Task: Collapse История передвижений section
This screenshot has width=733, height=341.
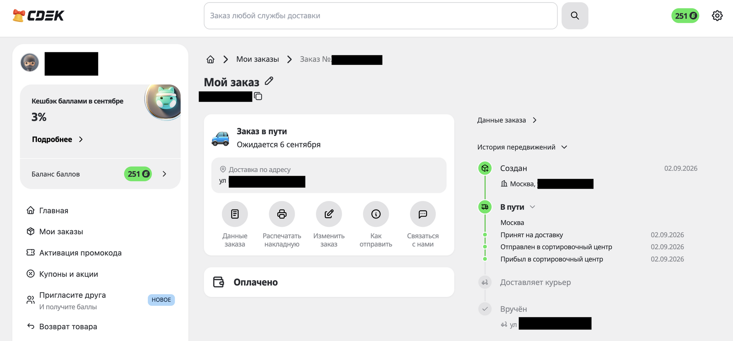Action: (x=522, y=147)
